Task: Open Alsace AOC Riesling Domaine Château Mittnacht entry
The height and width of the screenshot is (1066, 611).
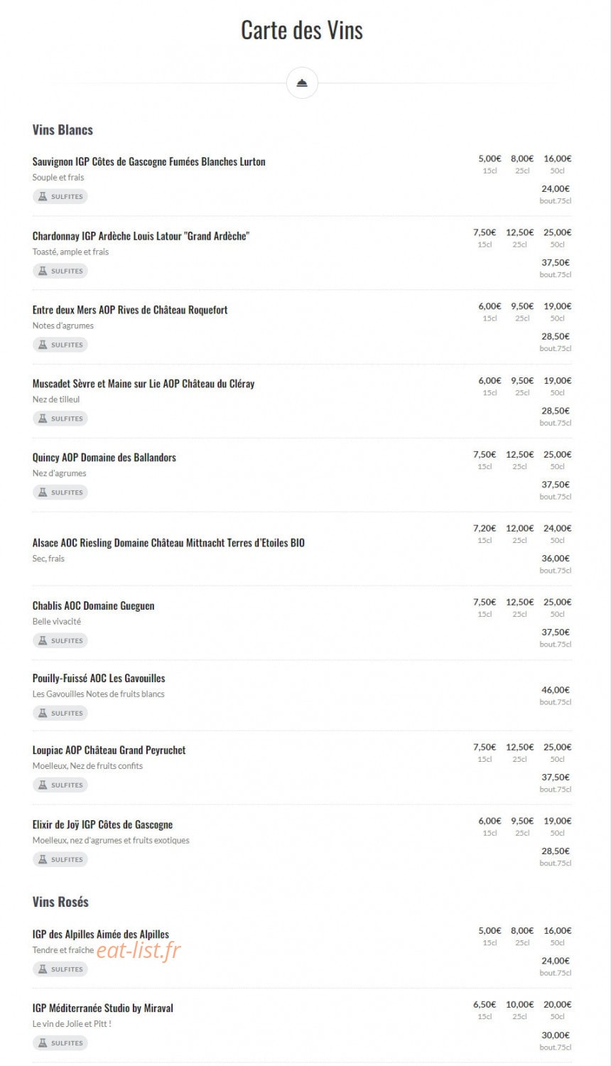Action: click(168, 543)
